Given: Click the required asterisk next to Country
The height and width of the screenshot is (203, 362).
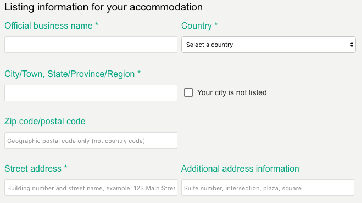Looking at the screenshot, I should pos(216,24).
